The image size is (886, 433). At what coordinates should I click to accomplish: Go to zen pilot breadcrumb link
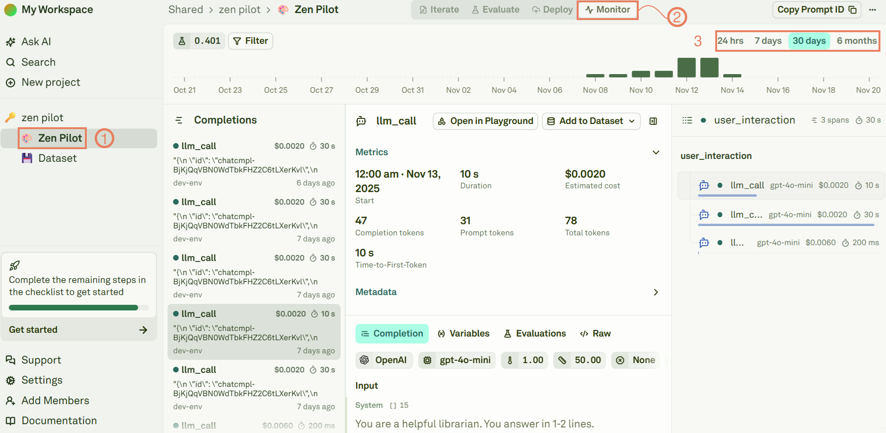coord(240,10)
